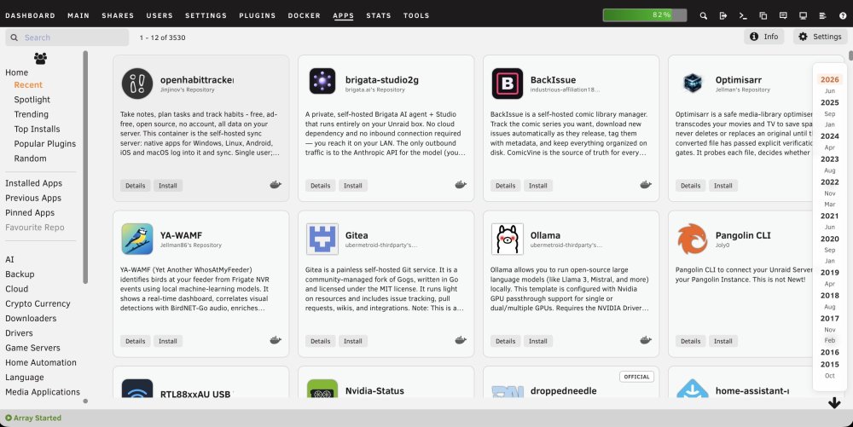Image resolution: width=853 pixels, height=427 pixels.
Task: Install the openhabittracker app
Action: click(167, 186)
